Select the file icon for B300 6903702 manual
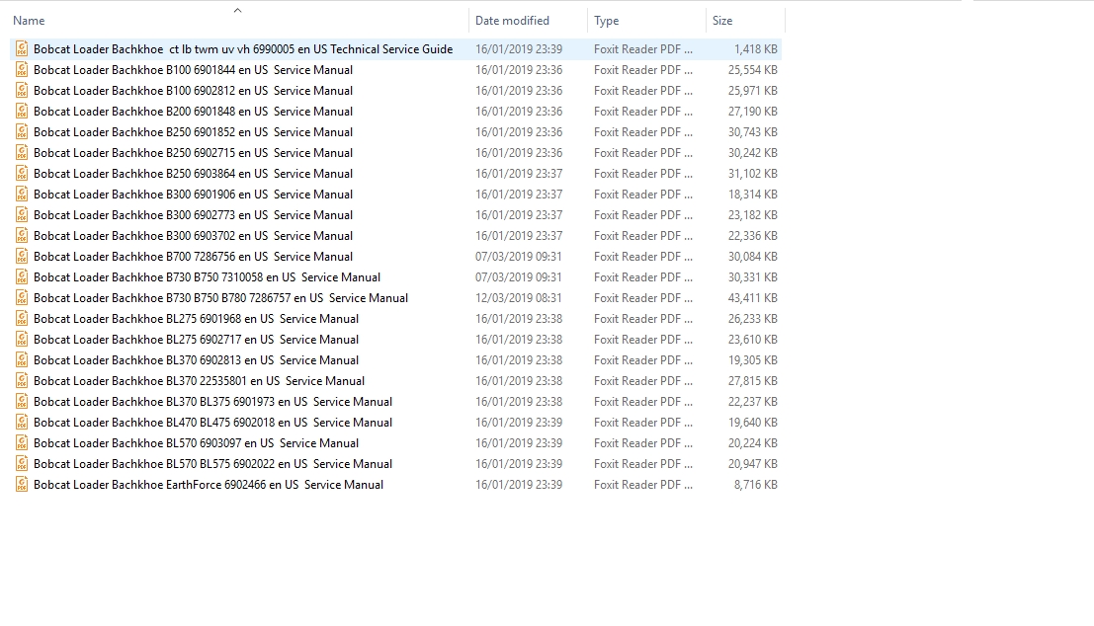Image resolution: width=1094 pixels, height=626 pixels. 22,236
